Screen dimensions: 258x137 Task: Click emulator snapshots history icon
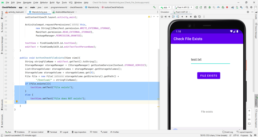(200, 17)
